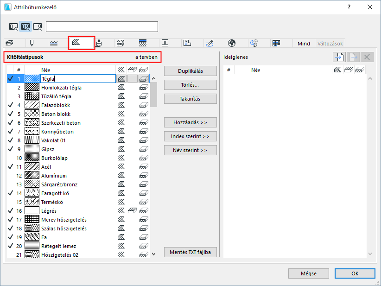The width and height of the screenshot is (381, 286).
Task: Open the Operation profiles tab
Action: coord(254,43)
